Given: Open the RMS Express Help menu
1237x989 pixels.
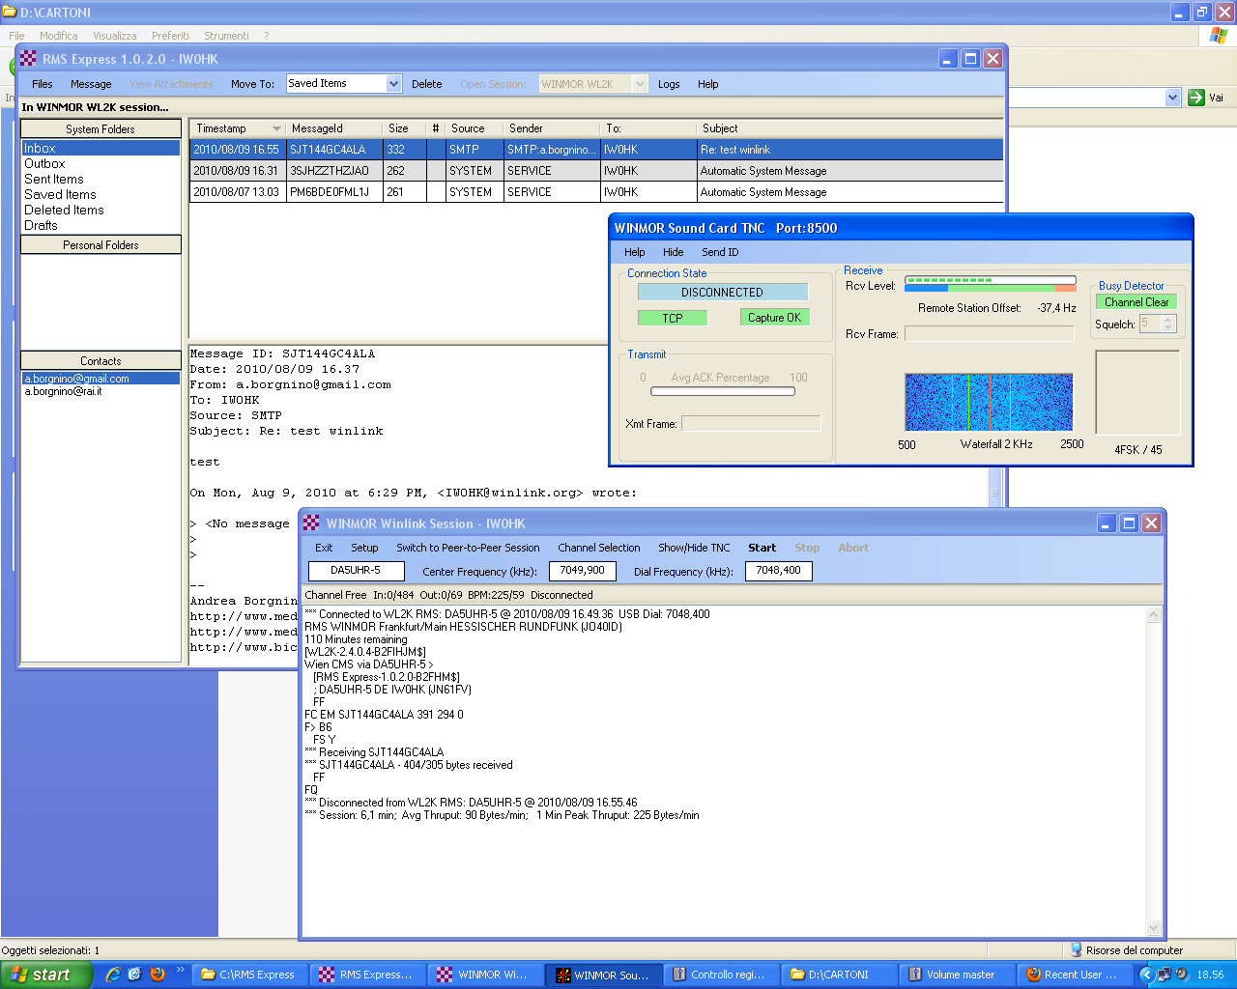Looking at the screenshot, I should pyautogui.click(x=708, y=84).
